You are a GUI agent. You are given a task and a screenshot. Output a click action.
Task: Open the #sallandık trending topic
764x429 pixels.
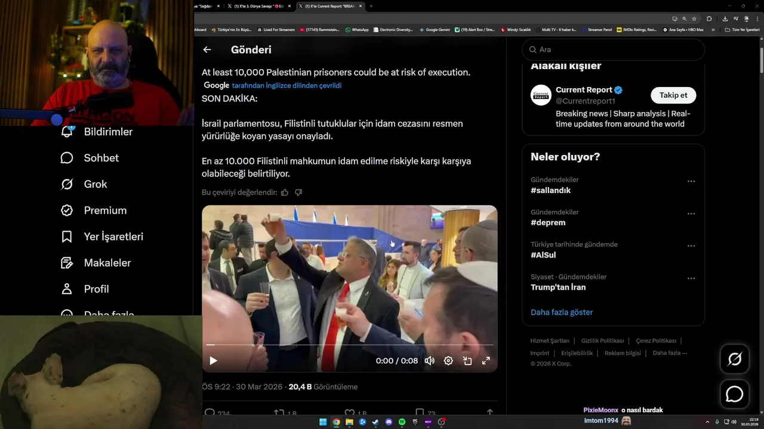tap(550, 191)
